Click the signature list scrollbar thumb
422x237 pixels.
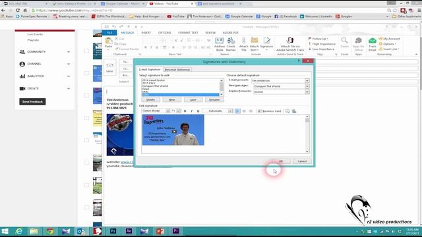(222, 86)
